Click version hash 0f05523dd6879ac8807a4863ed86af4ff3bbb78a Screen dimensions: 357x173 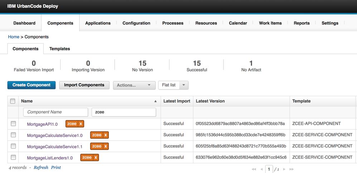click(x=240, y=123)
